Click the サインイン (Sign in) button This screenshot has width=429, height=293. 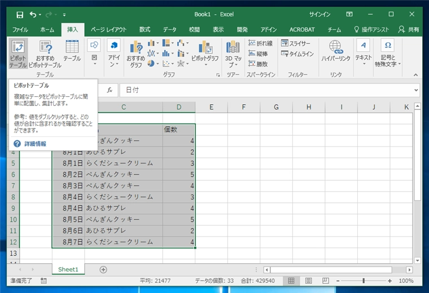(x=319, y=14)
